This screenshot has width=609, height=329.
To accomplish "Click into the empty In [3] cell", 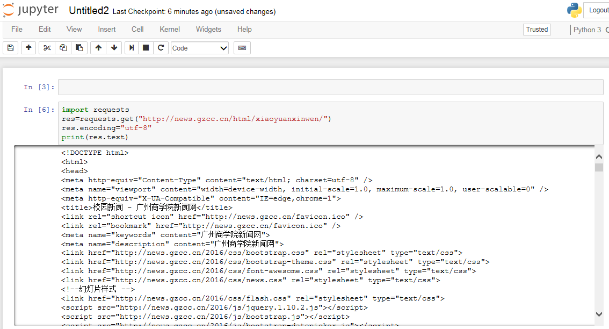I will point(330,87).
